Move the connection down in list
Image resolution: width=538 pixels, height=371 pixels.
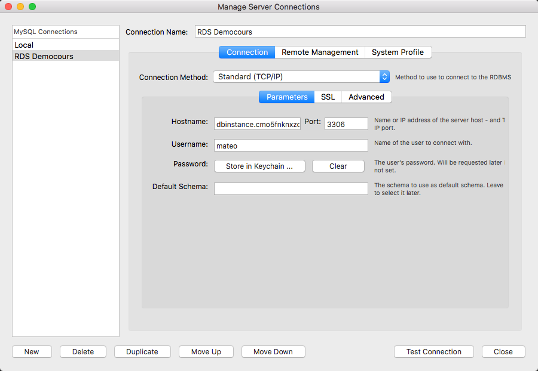[x=273, y=352]
